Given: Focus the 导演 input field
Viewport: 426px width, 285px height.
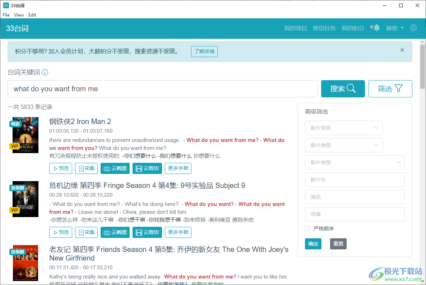Looking at the screenshot, I should coord(355,214).
